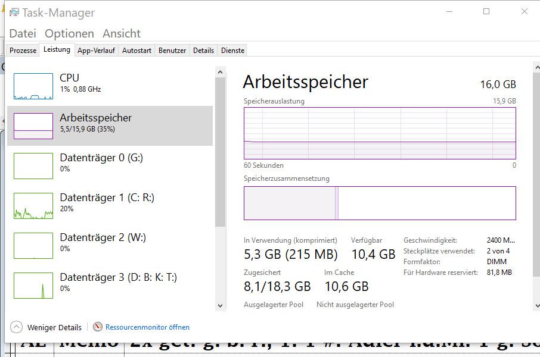Open the Ansicht menu
Image resolution: width=540 pixels, height=357 pixels.
(x=122, y=33)
